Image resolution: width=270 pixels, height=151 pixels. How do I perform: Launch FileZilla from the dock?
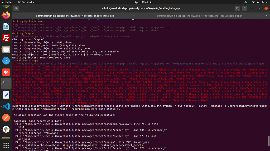[x=6, y=38]
